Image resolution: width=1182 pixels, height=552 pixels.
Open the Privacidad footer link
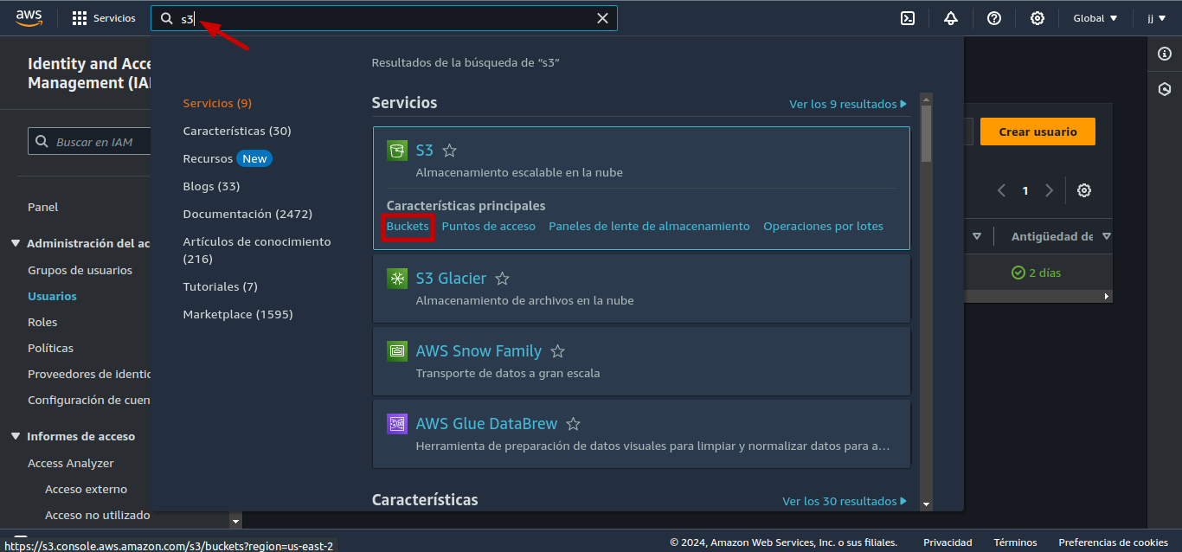point(948,542)
